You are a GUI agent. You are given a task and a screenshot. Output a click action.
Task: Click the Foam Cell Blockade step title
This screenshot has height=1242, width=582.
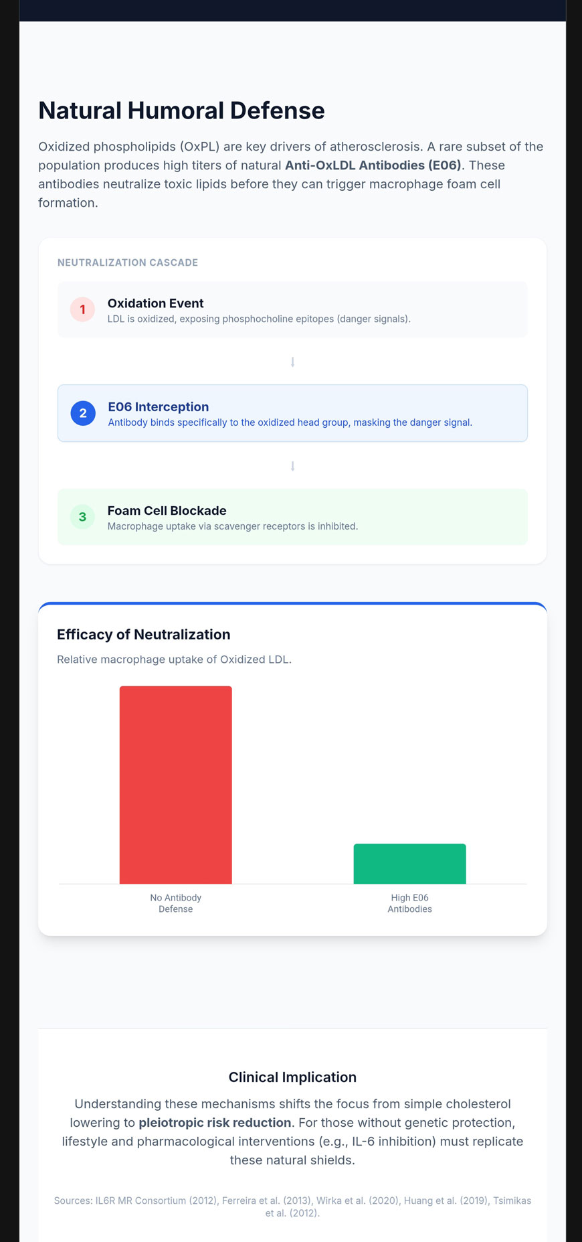[167, 510]
